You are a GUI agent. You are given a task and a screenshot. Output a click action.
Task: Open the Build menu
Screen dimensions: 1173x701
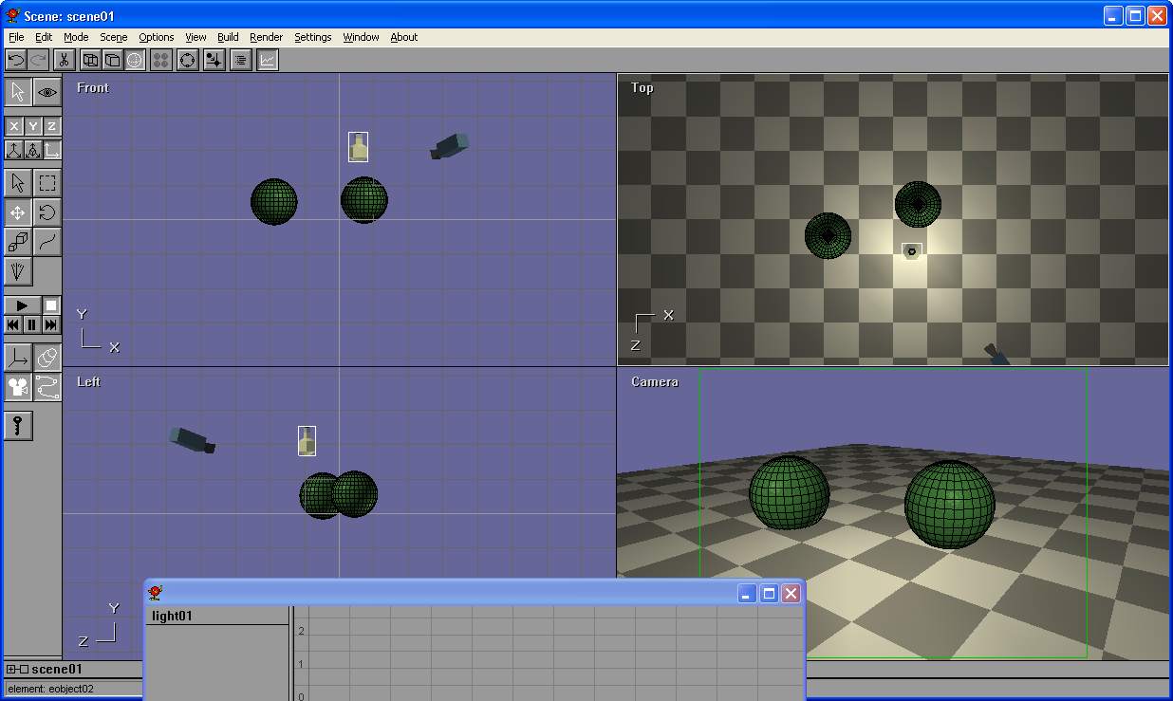228,37
